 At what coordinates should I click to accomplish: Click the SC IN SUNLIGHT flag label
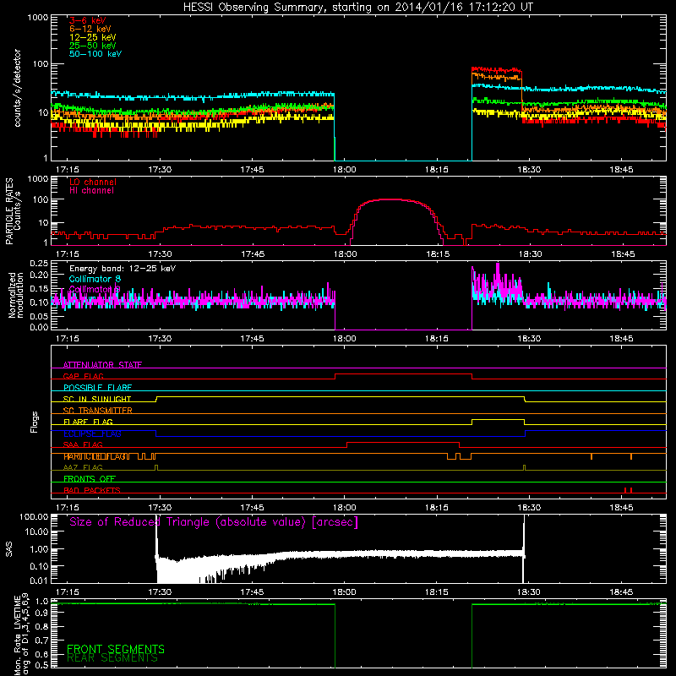tap(97, 399)
